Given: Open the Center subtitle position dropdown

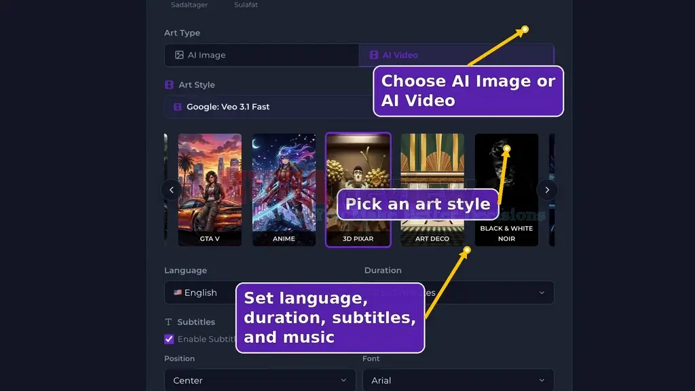Looking at the screenshot, I should coord(260,380).
